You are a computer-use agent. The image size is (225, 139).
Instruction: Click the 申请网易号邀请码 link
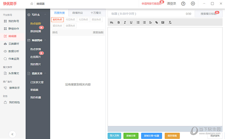pyautogui.click(x=151, y=4)
